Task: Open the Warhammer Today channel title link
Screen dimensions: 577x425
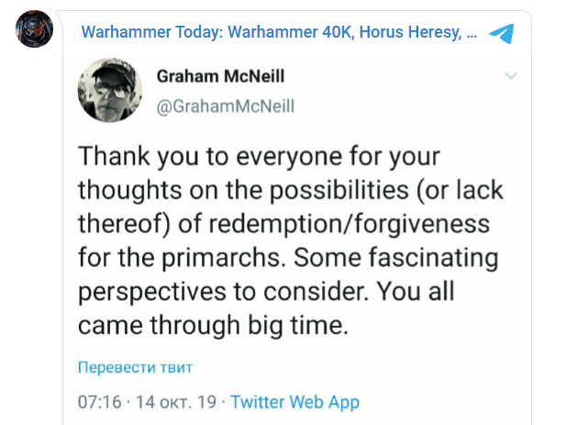Action: coord(279,33)
